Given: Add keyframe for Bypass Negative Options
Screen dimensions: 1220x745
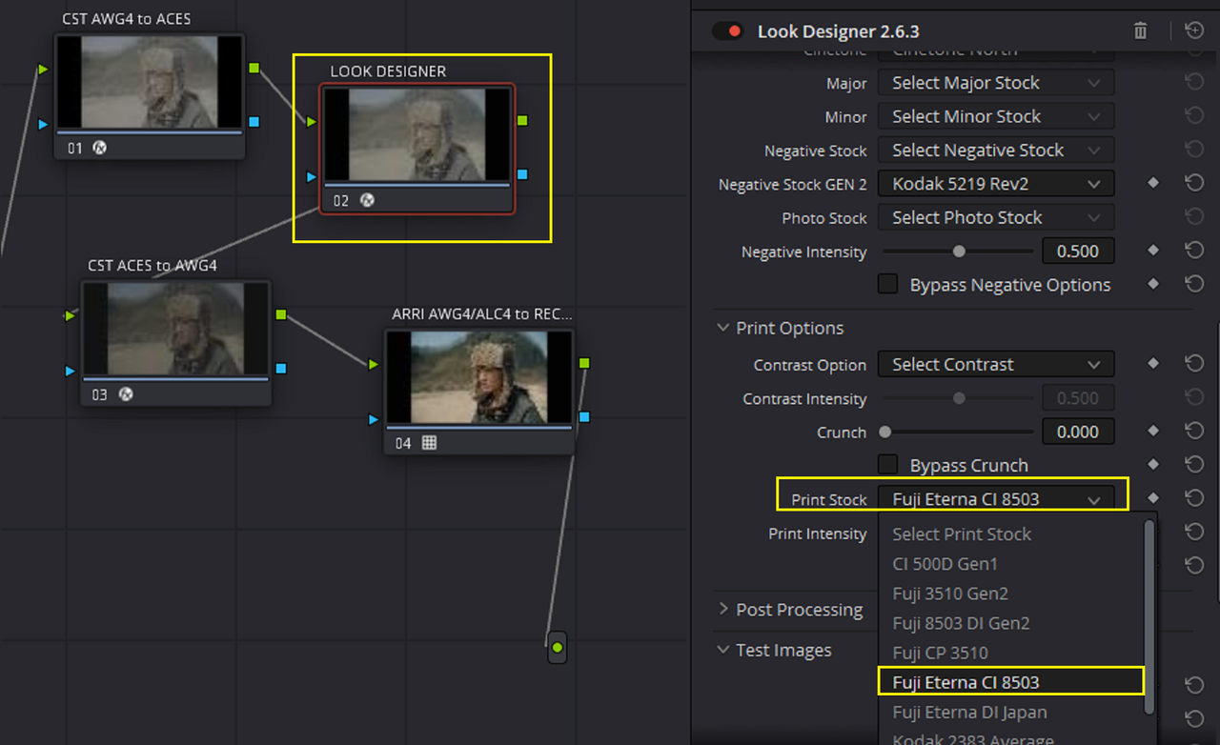Looking at the screenshot, I should pyautogui.click(x=1153, y=284).
